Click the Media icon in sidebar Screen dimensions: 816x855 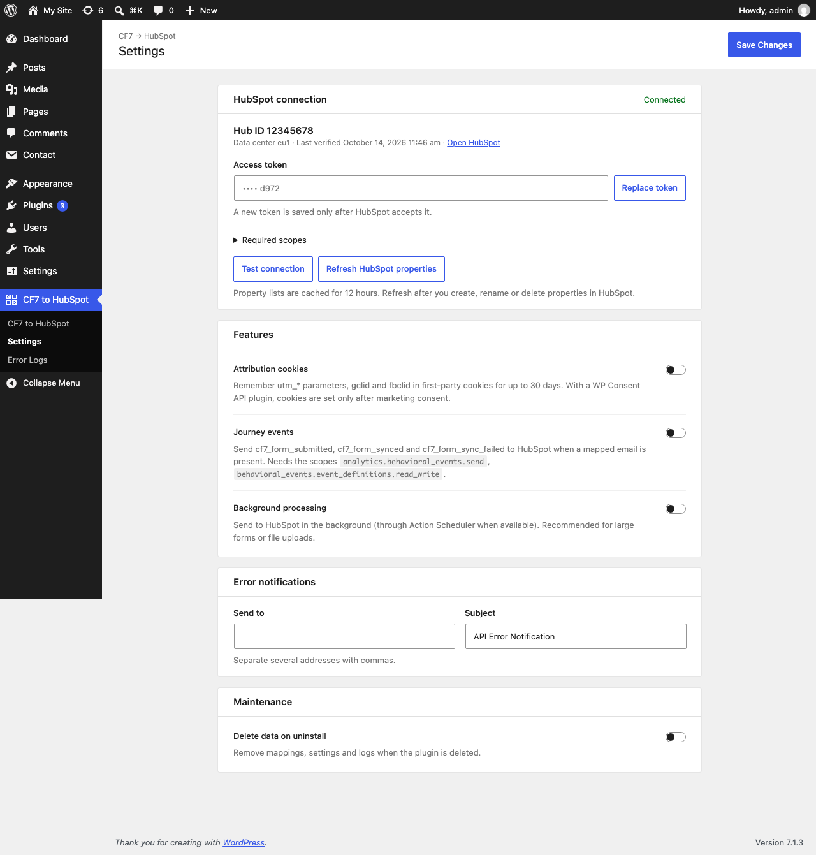[11, 89]
